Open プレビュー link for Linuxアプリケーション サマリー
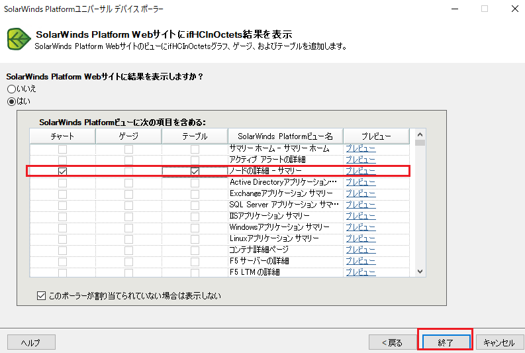The width and height of the screenshot is (525, 353). (361, 238)
